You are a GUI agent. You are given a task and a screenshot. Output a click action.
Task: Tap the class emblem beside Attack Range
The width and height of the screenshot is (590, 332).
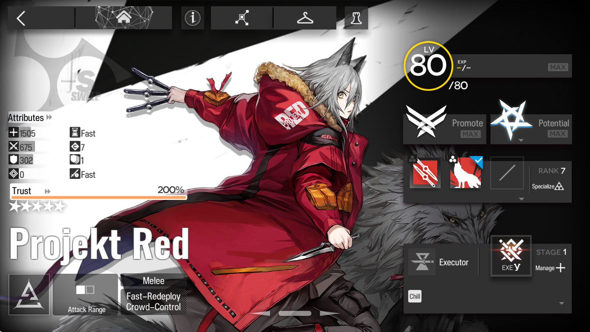tap(29, 294)
